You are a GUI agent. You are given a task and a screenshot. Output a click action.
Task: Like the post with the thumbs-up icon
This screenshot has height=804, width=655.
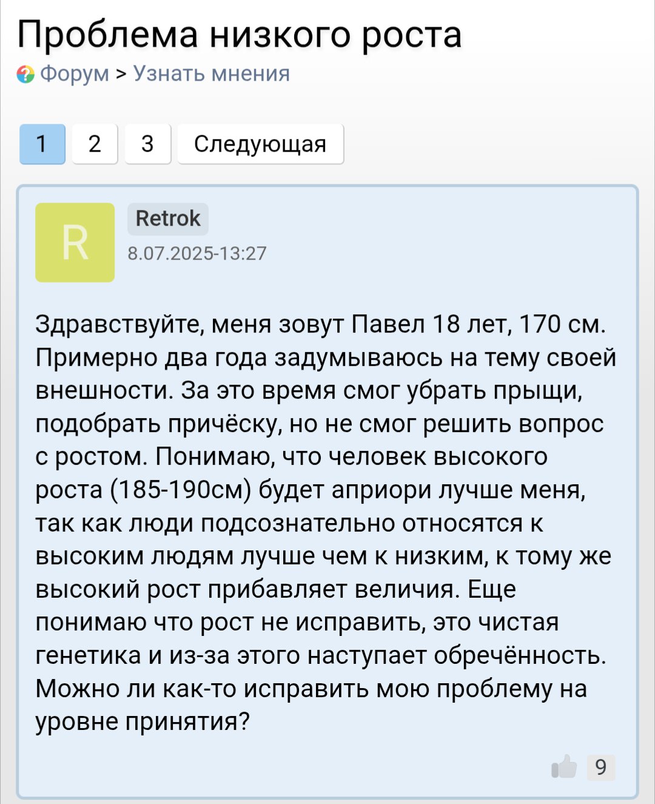[x=565, y=767]
